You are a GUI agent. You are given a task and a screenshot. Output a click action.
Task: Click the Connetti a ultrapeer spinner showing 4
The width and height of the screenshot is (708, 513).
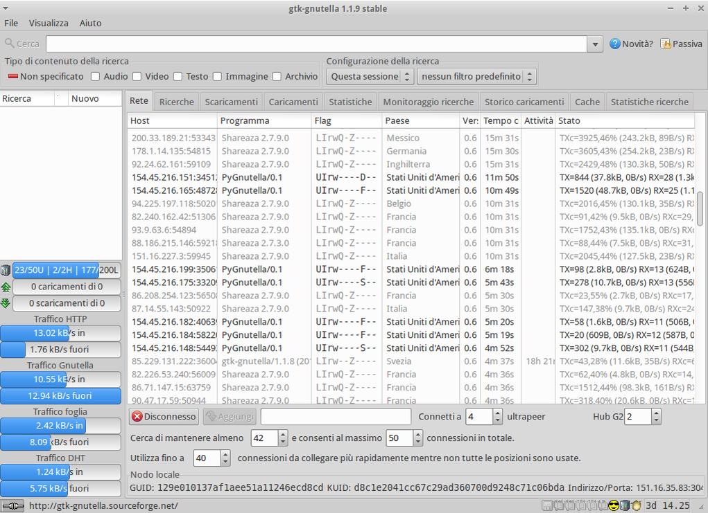(483, 417)
